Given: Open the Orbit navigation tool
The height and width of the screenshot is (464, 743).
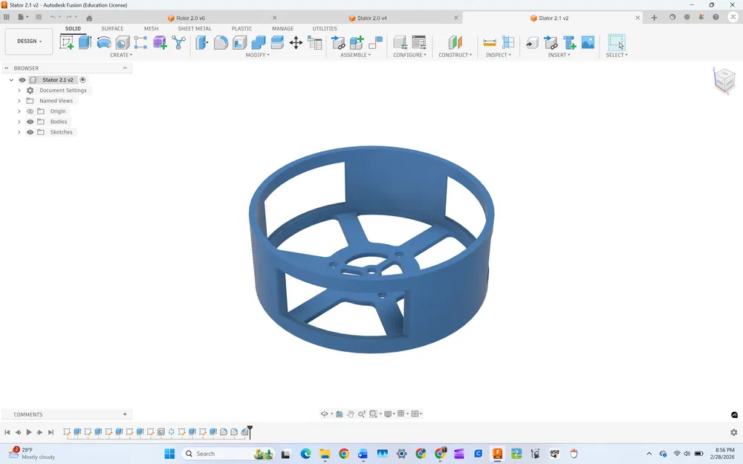Looking at the screenshot, I should (x=324, y=414).
